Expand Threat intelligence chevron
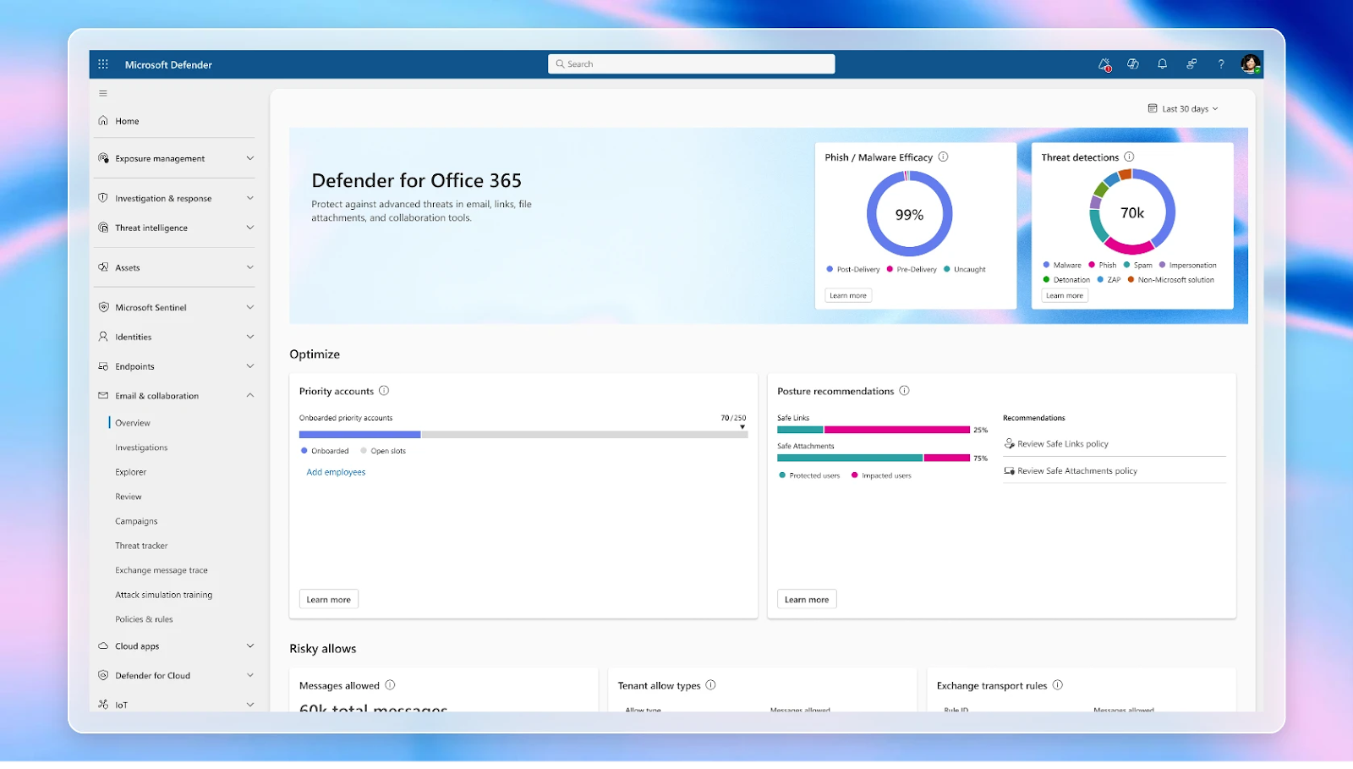Image resolution: width=1353 pixels, height=769 pixels. [249, 228]
